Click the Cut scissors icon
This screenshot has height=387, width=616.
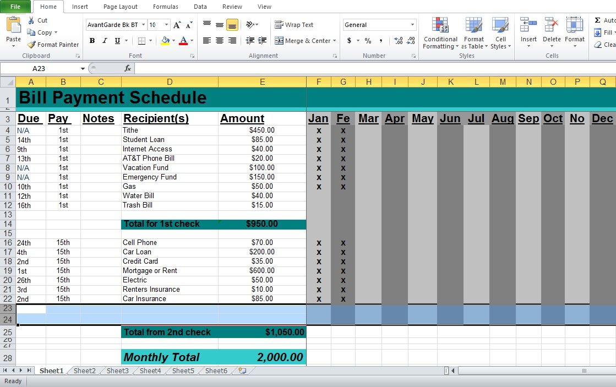pyautogui.click(x=31, y=20)
